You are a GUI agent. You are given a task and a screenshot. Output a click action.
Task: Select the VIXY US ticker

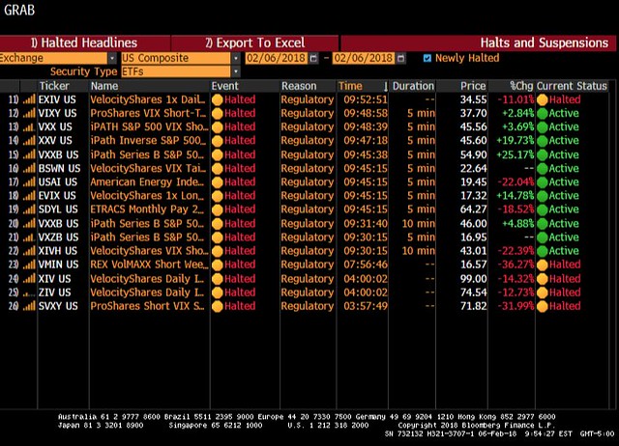pos(57,114)
